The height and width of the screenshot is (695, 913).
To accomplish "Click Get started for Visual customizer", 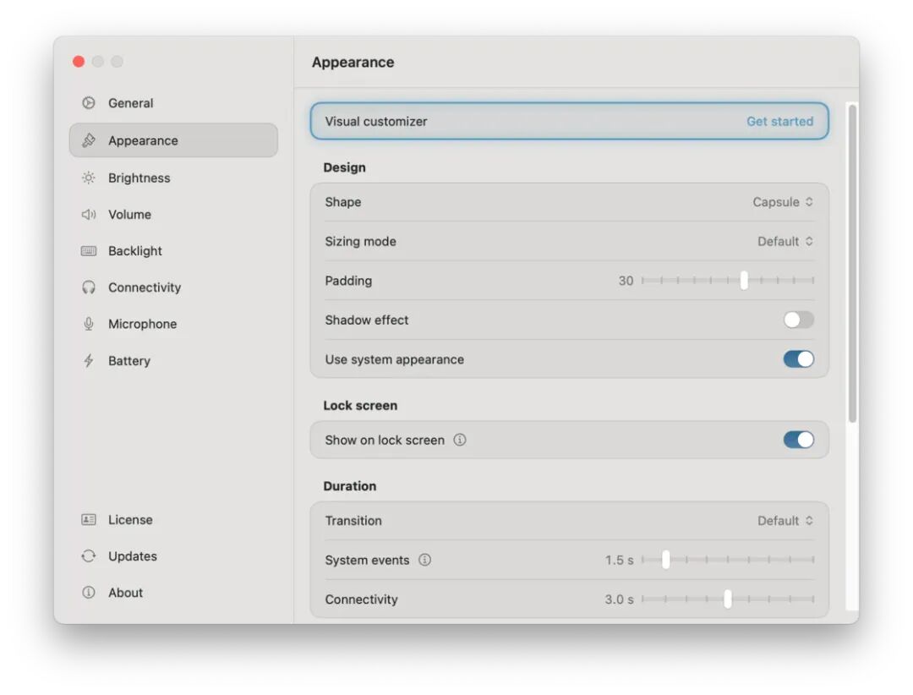I will pos(779,121).
